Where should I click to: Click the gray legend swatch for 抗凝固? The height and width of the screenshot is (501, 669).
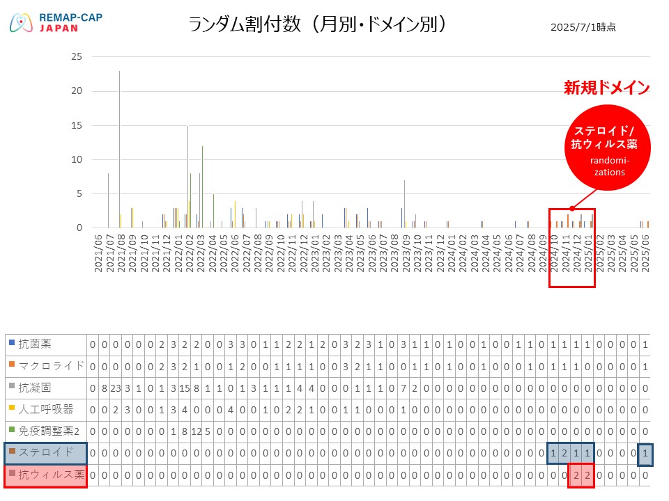point(12,386)
